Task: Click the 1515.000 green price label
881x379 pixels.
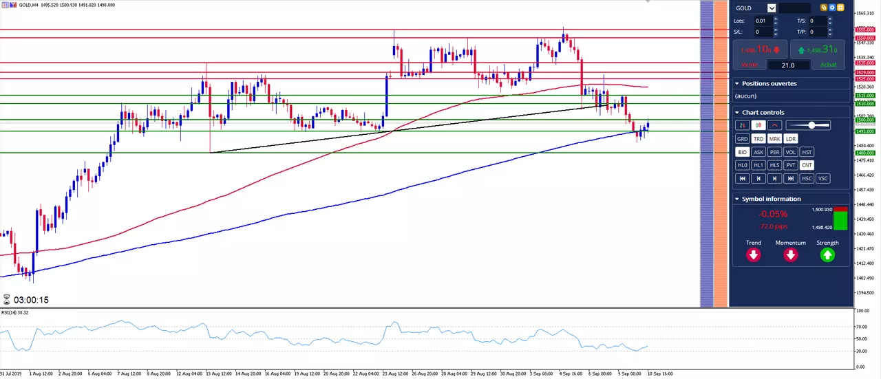Action: pos(864,96)
